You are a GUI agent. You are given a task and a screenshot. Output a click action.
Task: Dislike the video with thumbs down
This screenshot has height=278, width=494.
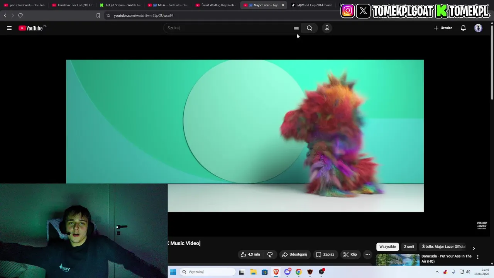pos(270,254)
